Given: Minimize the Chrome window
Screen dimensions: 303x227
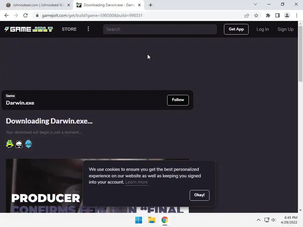Looking at the screenshot, I should point(269,4).
